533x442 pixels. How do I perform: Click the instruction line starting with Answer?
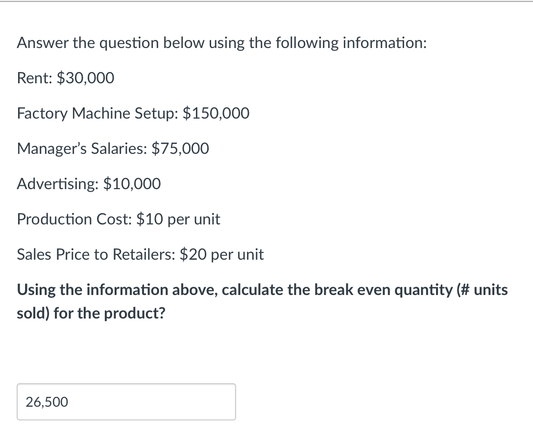(221, 43)
